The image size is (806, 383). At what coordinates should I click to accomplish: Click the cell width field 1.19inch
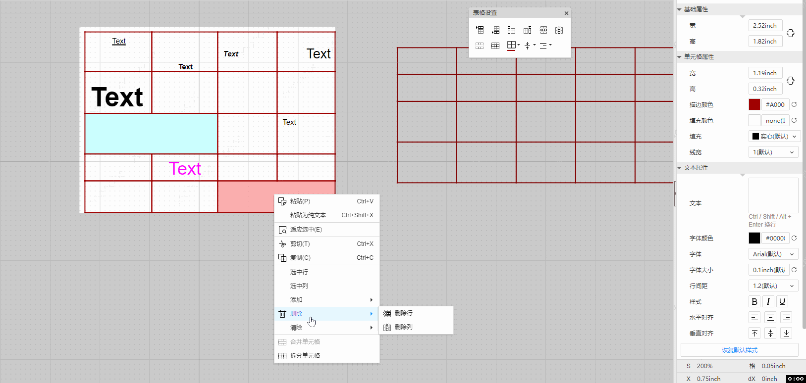click(x=765, y=73)
